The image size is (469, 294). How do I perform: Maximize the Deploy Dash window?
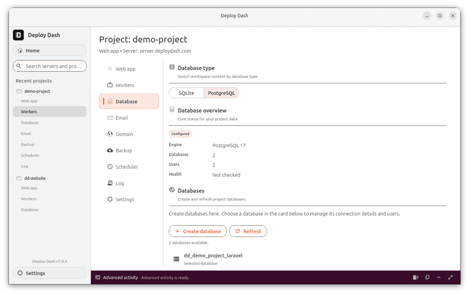[440, 16]
